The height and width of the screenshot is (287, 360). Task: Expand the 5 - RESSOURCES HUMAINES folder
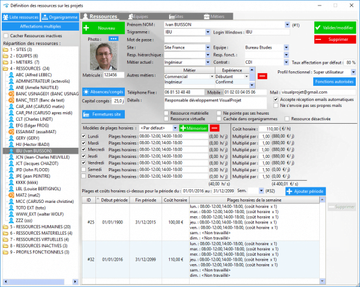4,227
